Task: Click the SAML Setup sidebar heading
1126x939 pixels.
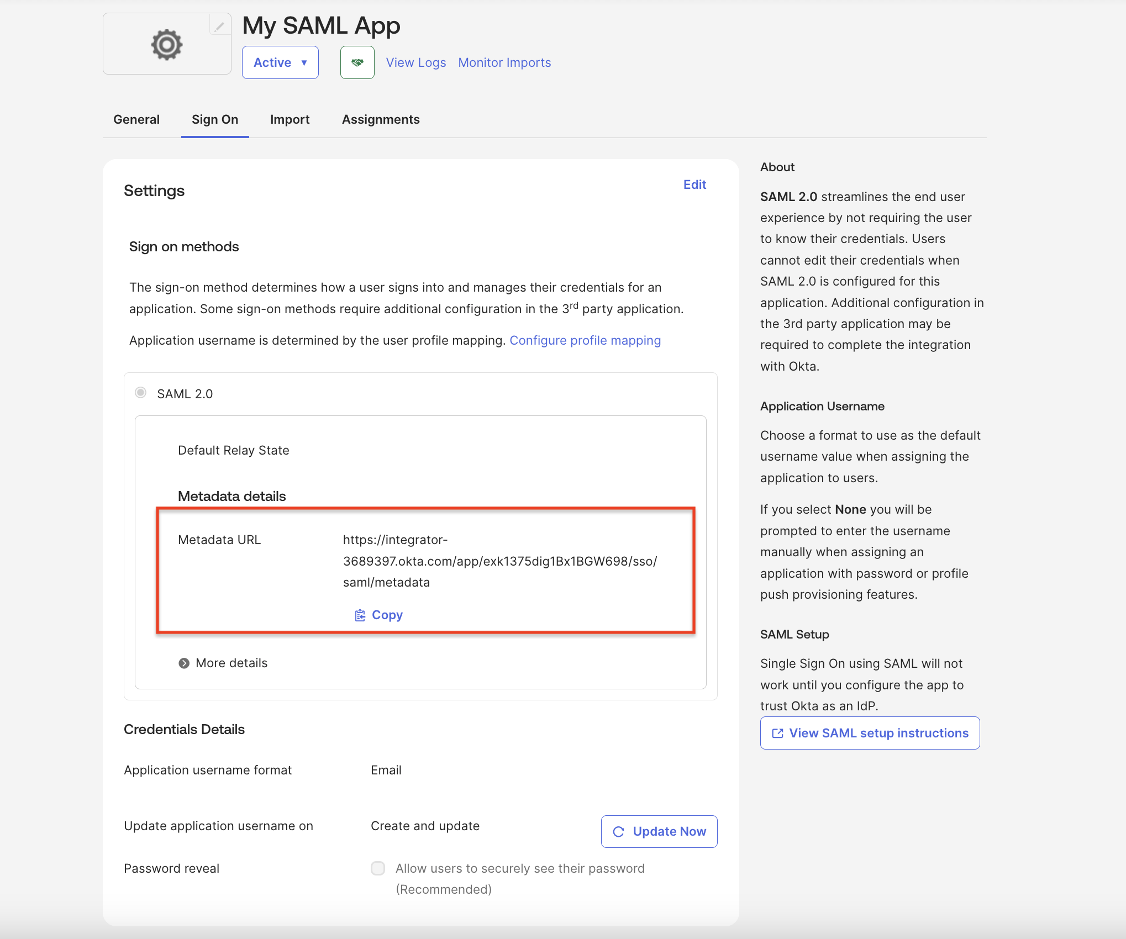Action: 794,634
